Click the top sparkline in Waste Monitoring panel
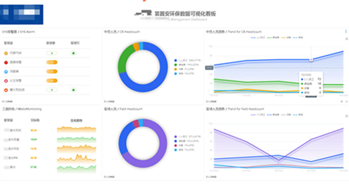 tap(76, 129)
